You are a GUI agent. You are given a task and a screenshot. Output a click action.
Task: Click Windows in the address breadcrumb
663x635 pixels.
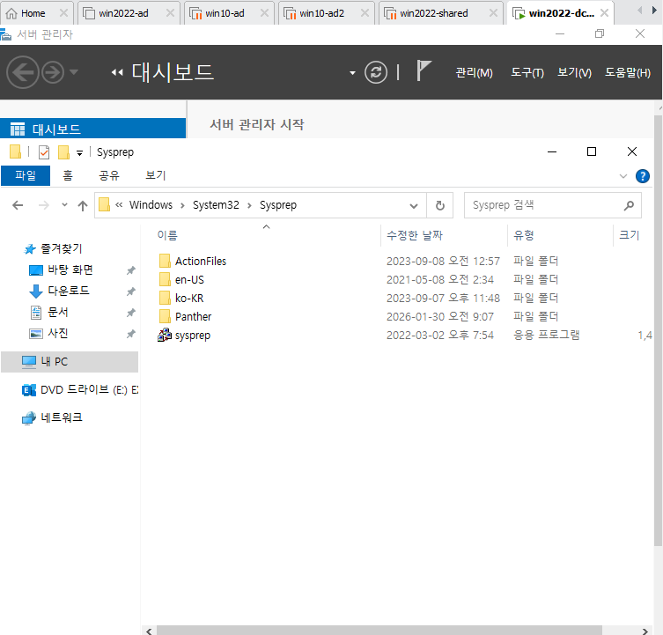pyautogui.click(x=151, y=205)
